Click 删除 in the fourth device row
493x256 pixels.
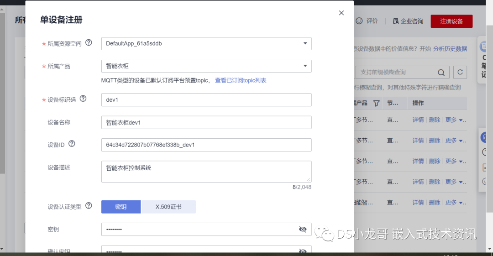[x=435, y=182]
